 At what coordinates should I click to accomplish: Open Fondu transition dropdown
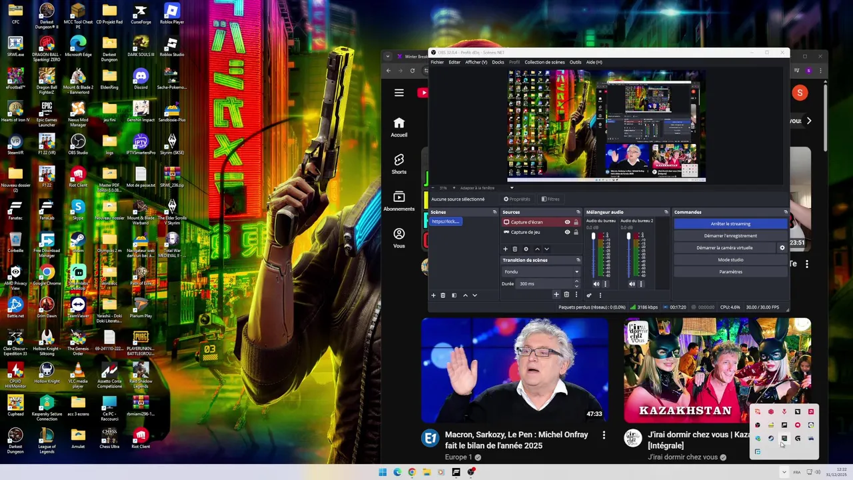coord(541,271)
